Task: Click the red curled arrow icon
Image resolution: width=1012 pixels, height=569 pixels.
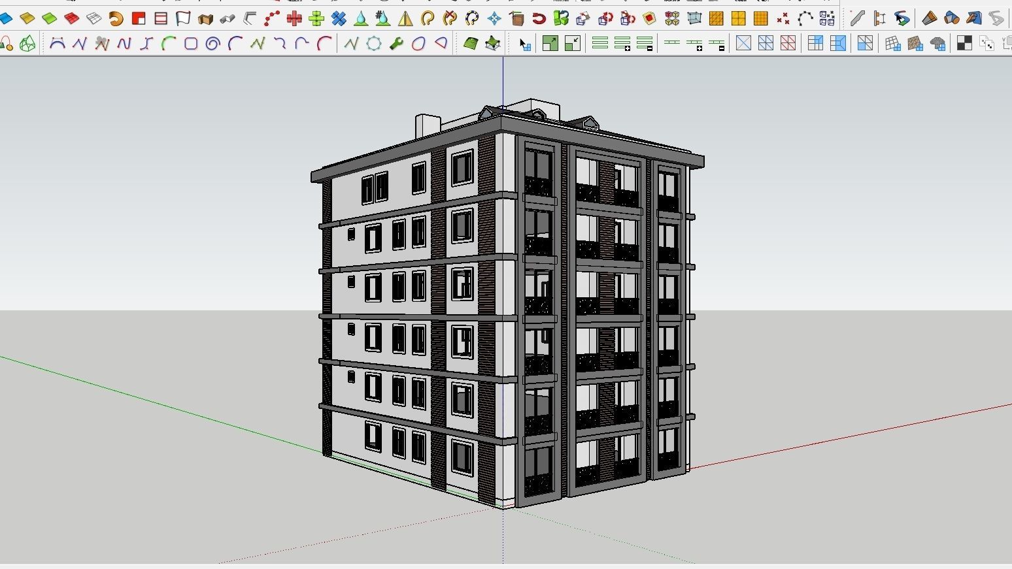Action: pos(539,18)
